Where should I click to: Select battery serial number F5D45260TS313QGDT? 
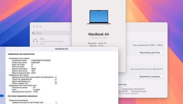point(41,60)
